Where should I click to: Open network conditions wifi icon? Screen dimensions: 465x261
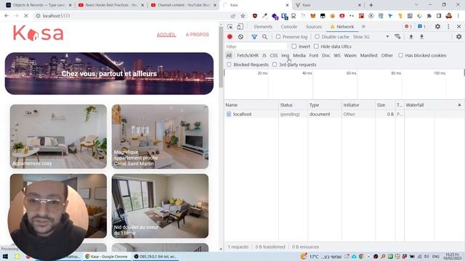click(x=397, y=36)
